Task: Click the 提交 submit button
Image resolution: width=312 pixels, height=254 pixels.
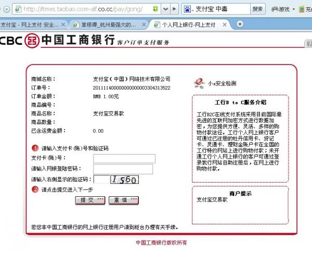Action: [x=90, y=200]
